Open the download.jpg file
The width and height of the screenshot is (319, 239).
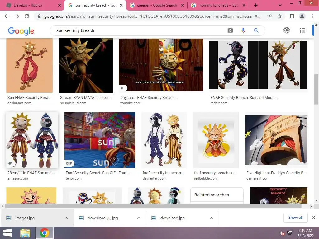coord(173,218)
